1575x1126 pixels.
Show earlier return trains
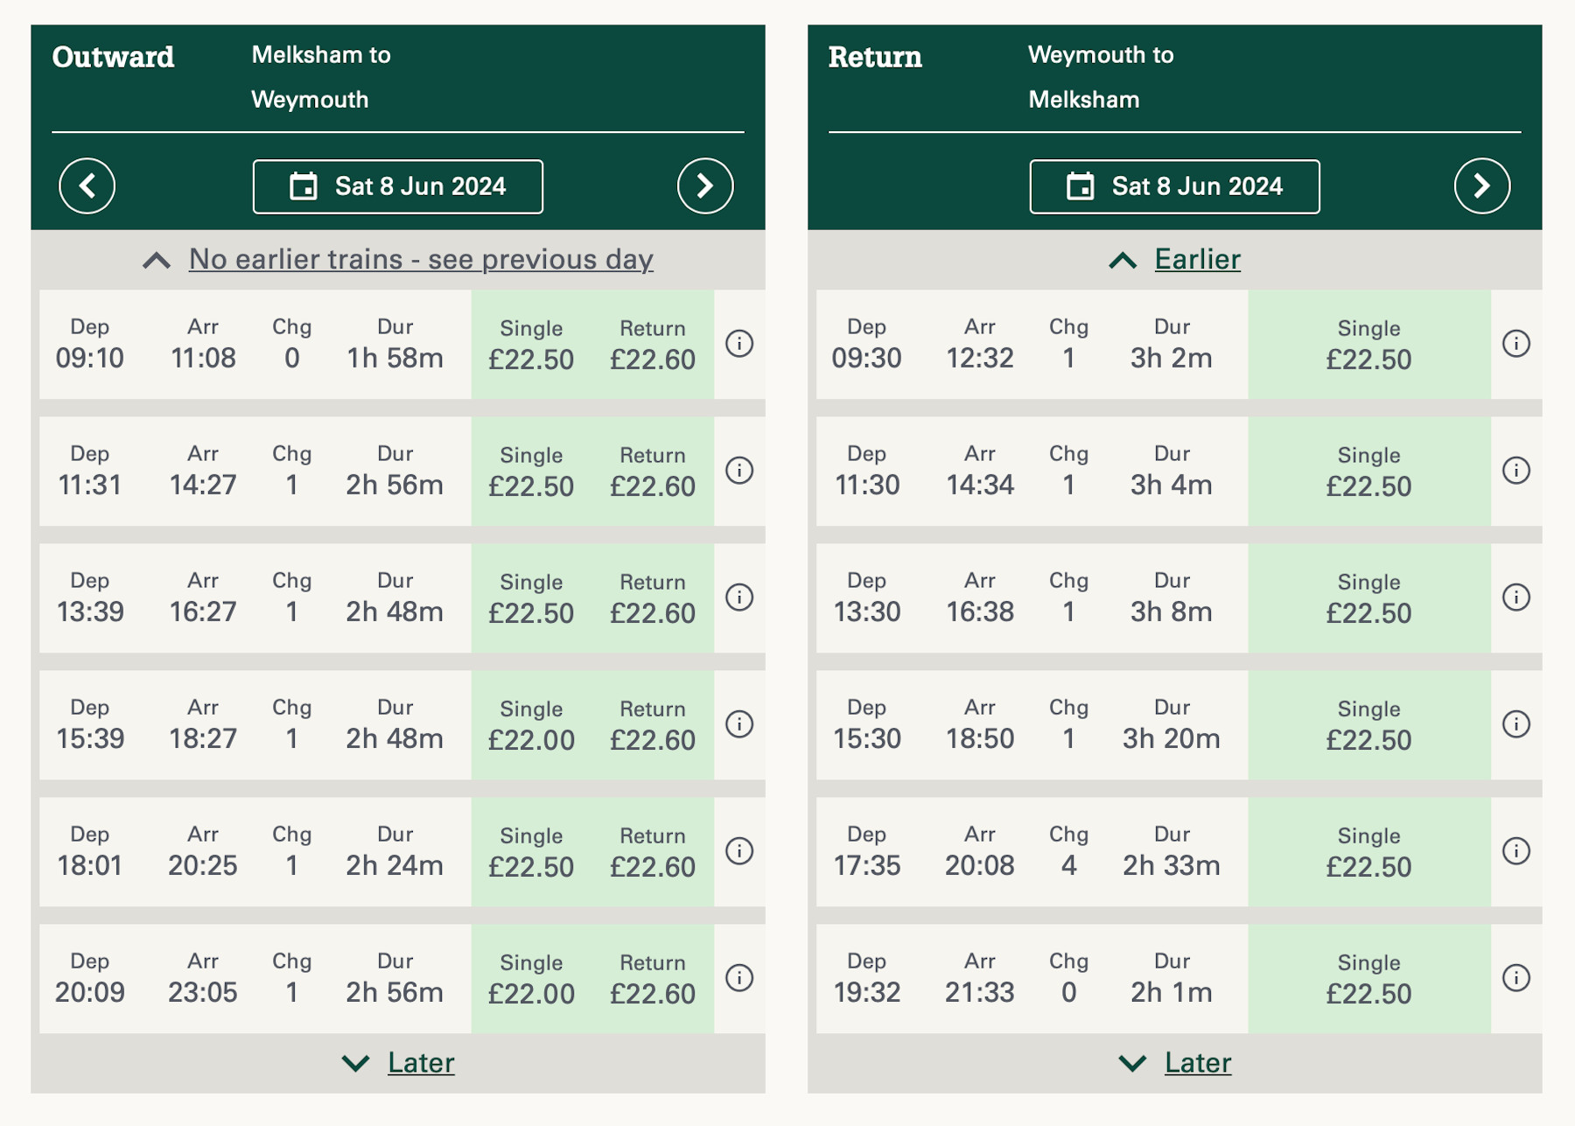(1196, 260)
